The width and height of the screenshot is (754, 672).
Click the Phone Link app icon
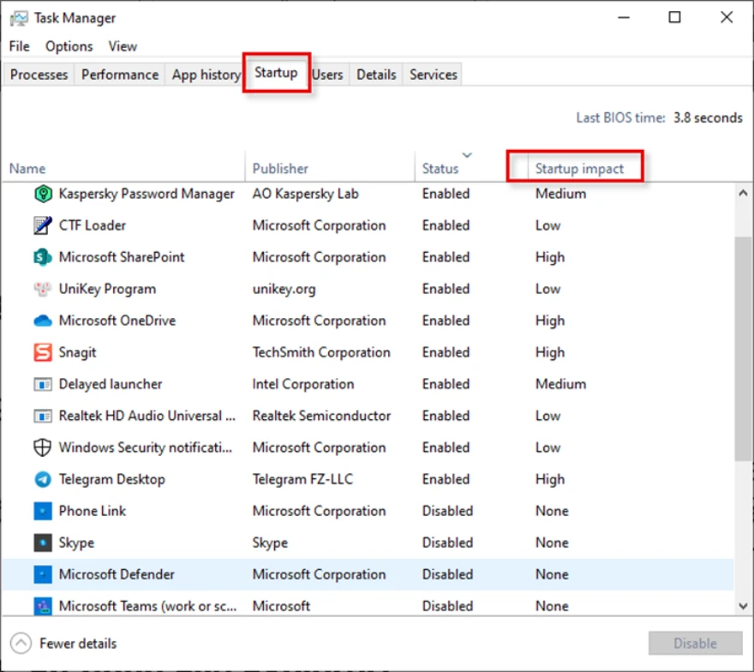click(x=43, y=511)
